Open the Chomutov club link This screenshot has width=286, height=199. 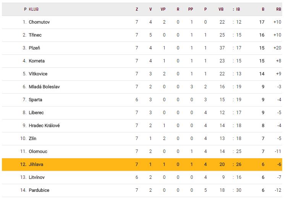[39, 22]
